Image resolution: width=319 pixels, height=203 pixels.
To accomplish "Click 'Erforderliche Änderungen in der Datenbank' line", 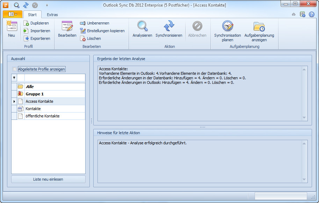I will [x=172, y=78].
